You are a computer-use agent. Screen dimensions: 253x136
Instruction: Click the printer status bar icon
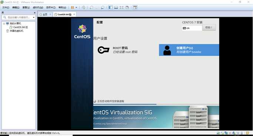238,133
